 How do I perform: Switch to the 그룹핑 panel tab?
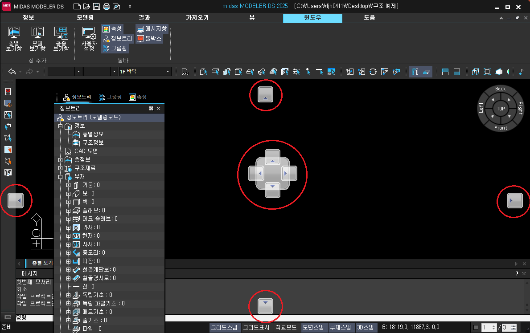110,97
